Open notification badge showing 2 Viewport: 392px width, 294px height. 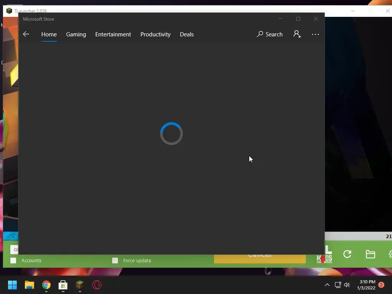pos(381,285)
